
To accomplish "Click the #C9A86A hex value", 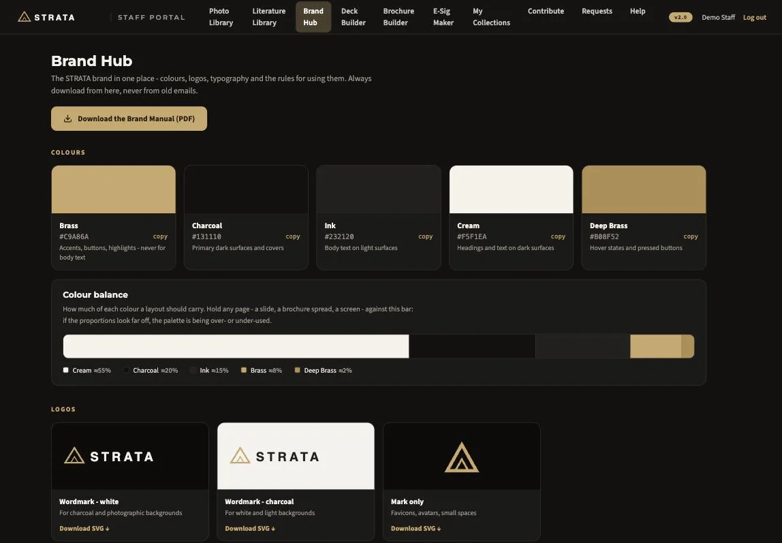I will (x=74, y=237).
